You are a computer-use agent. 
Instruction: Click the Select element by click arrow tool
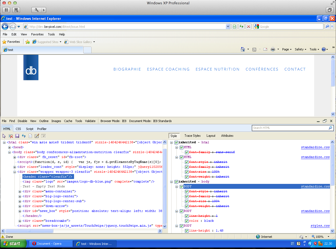(x=4, y=136)
